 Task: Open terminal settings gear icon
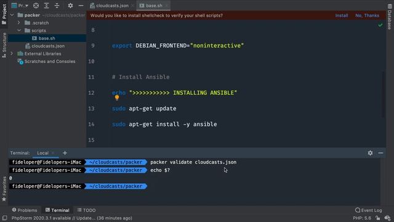coord(370,153)
